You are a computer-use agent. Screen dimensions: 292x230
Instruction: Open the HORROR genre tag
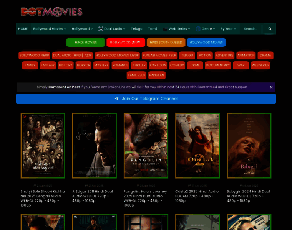[83, 65]
